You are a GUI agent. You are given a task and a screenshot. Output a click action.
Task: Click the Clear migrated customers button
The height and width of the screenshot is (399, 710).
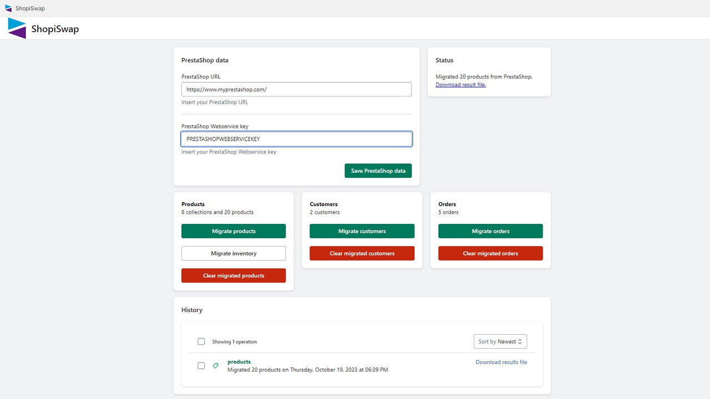(362, 253)
